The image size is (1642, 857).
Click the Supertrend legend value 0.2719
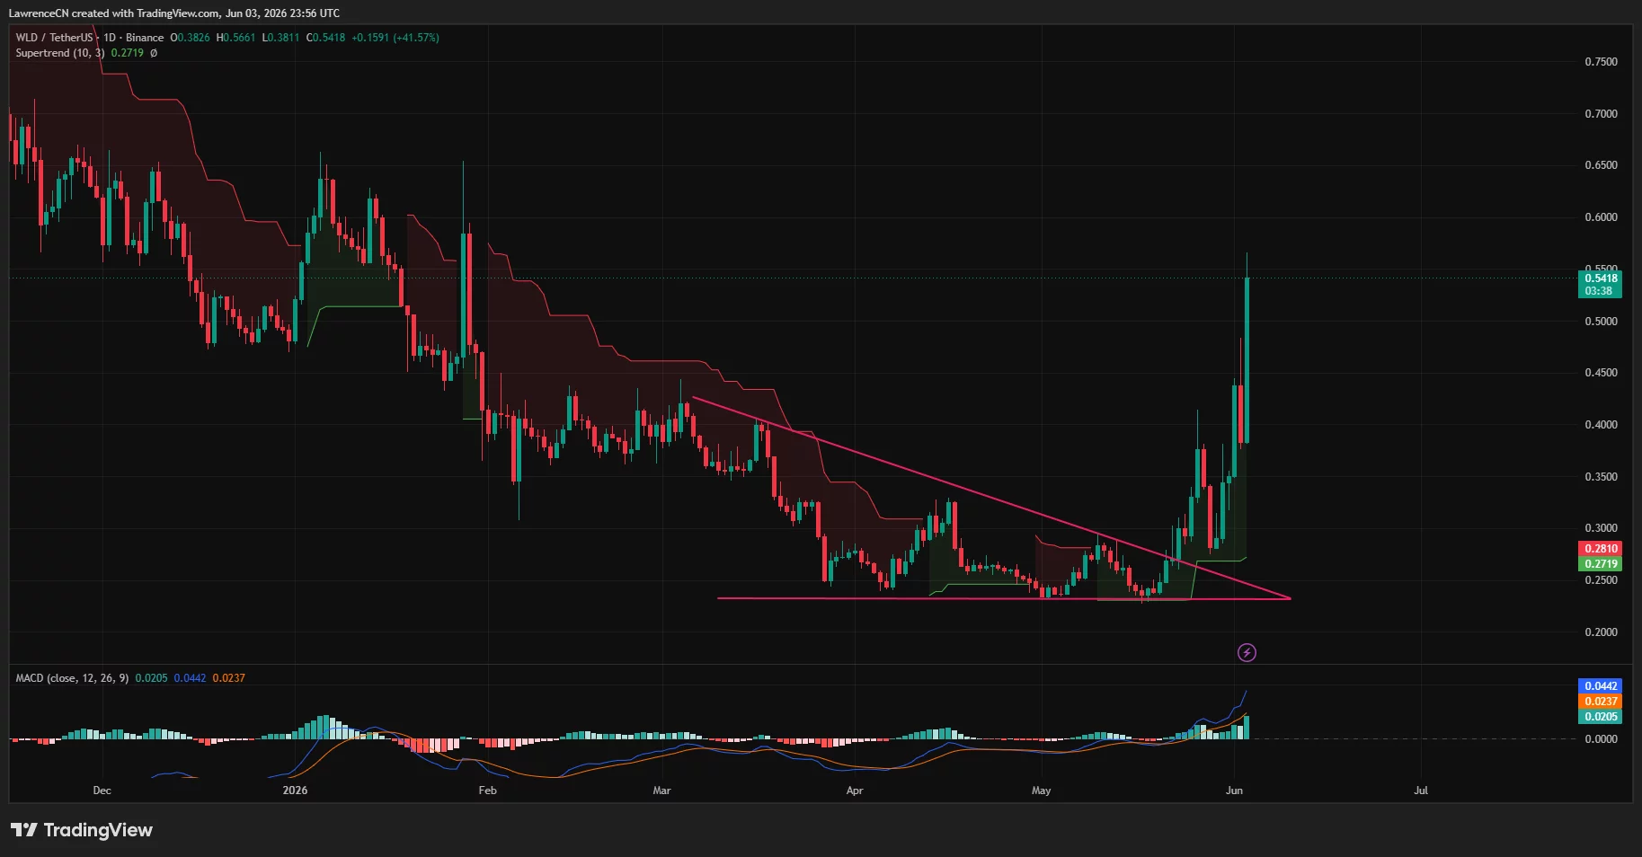click(x=128, y=53)
